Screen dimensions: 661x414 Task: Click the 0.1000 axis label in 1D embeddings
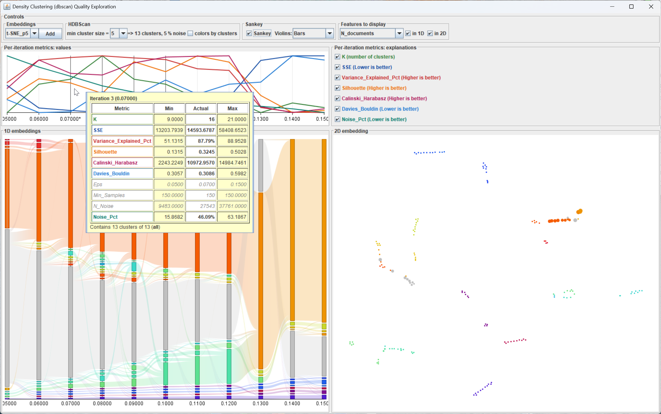coord(165,403)
